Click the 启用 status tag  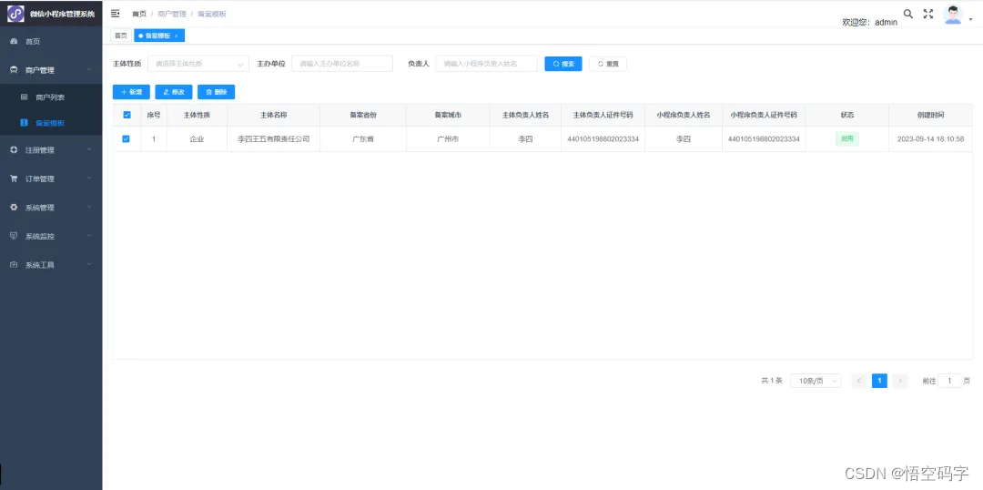[x=847, y=139]
